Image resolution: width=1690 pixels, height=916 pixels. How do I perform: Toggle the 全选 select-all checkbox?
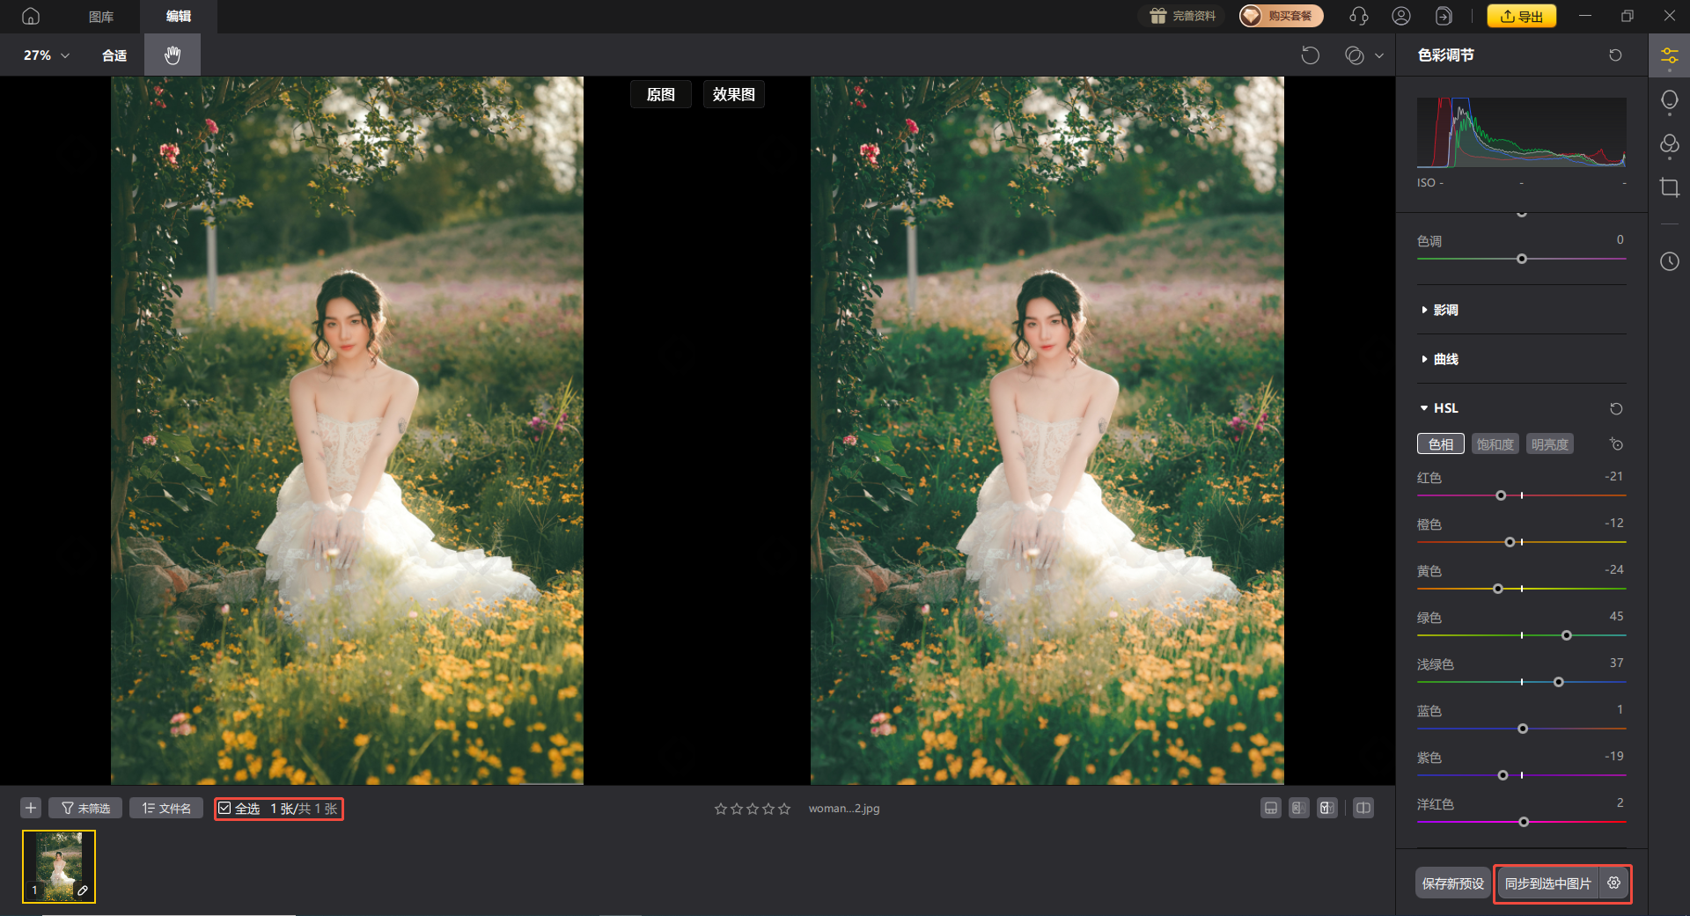pos(225,808)
